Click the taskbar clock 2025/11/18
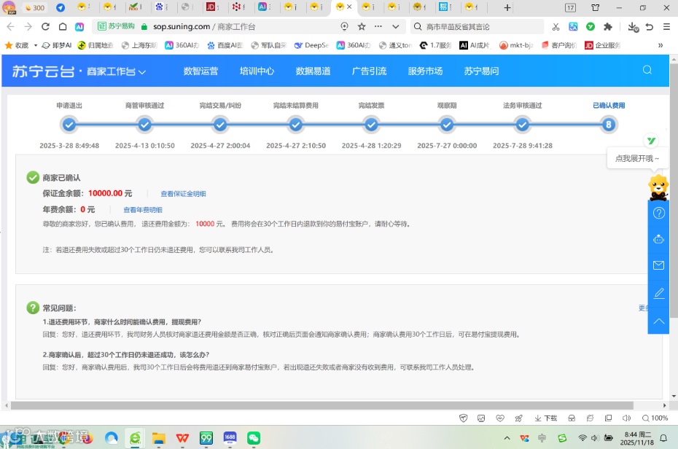This screenshot has height=449, width=678. [x=637, y=438]
